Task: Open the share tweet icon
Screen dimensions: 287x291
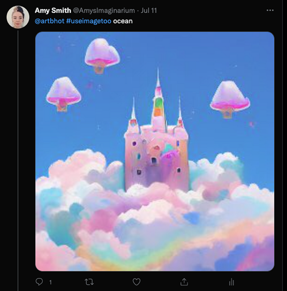Action: click(x=184, y=282)
